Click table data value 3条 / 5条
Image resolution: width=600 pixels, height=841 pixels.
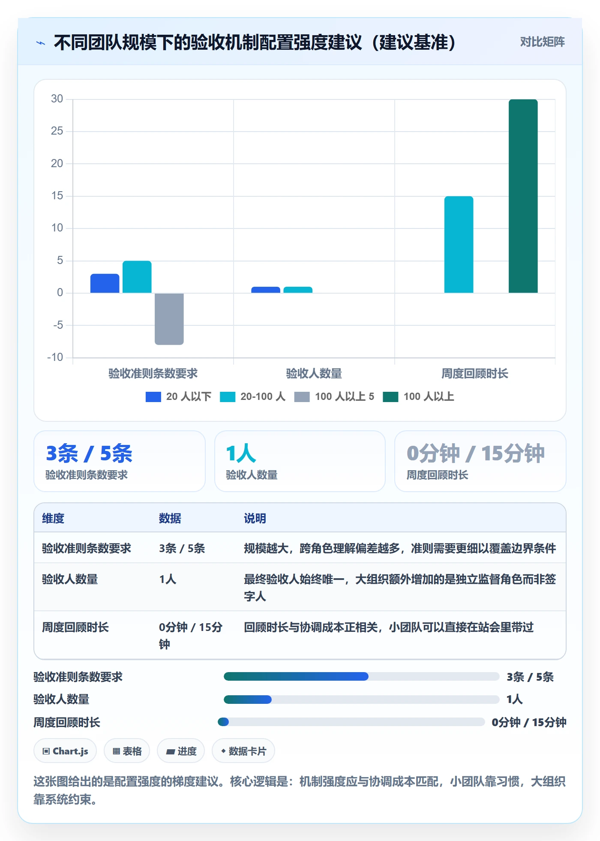182,548
